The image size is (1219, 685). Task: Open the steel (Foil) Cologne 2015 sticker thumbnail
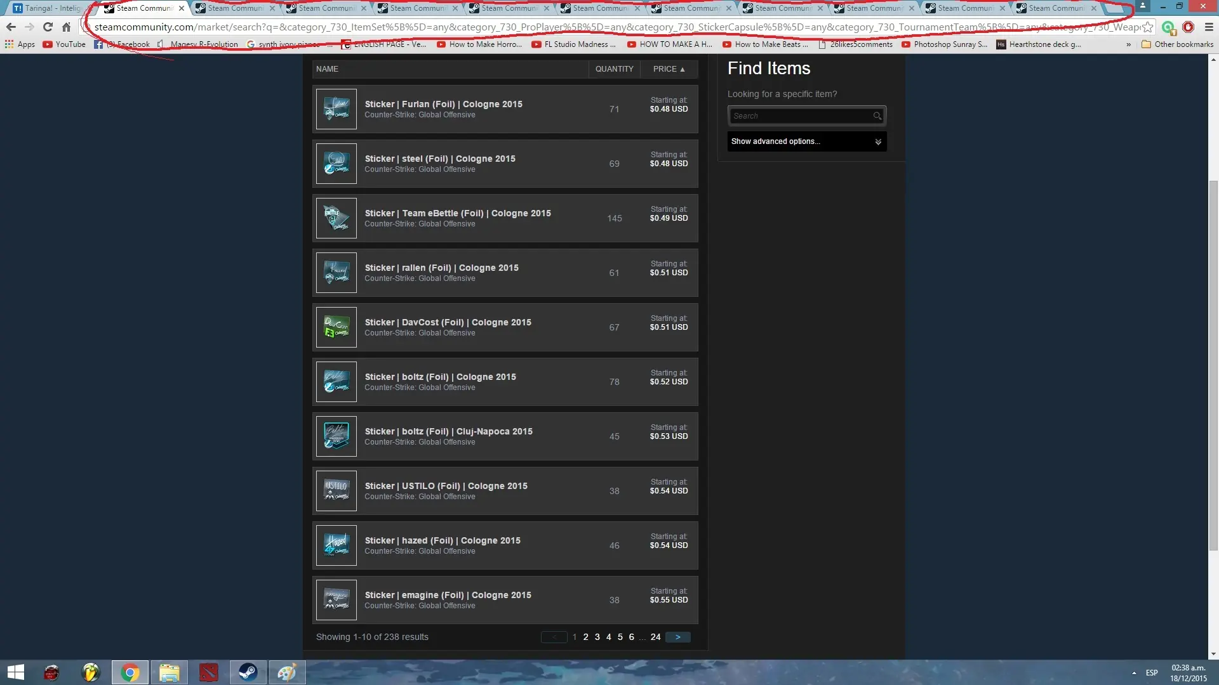(336, 164)
